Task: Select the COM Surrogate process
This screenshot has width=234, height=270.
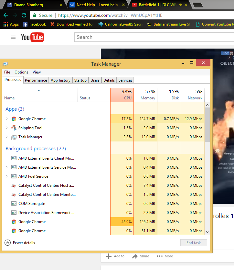Action: [103, 204]
